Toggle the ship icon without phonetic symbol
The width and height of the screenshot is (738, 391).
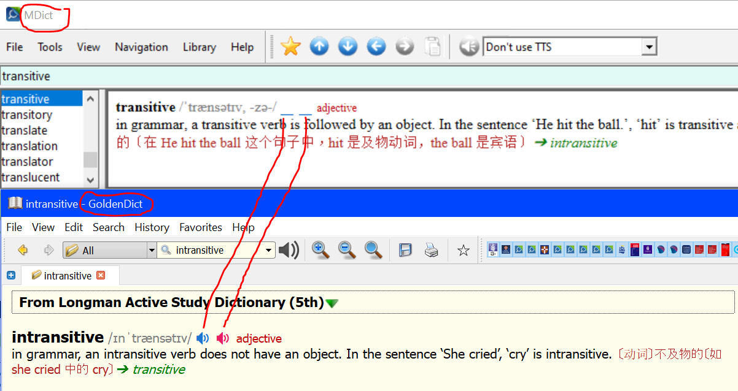tap(621, 249)
